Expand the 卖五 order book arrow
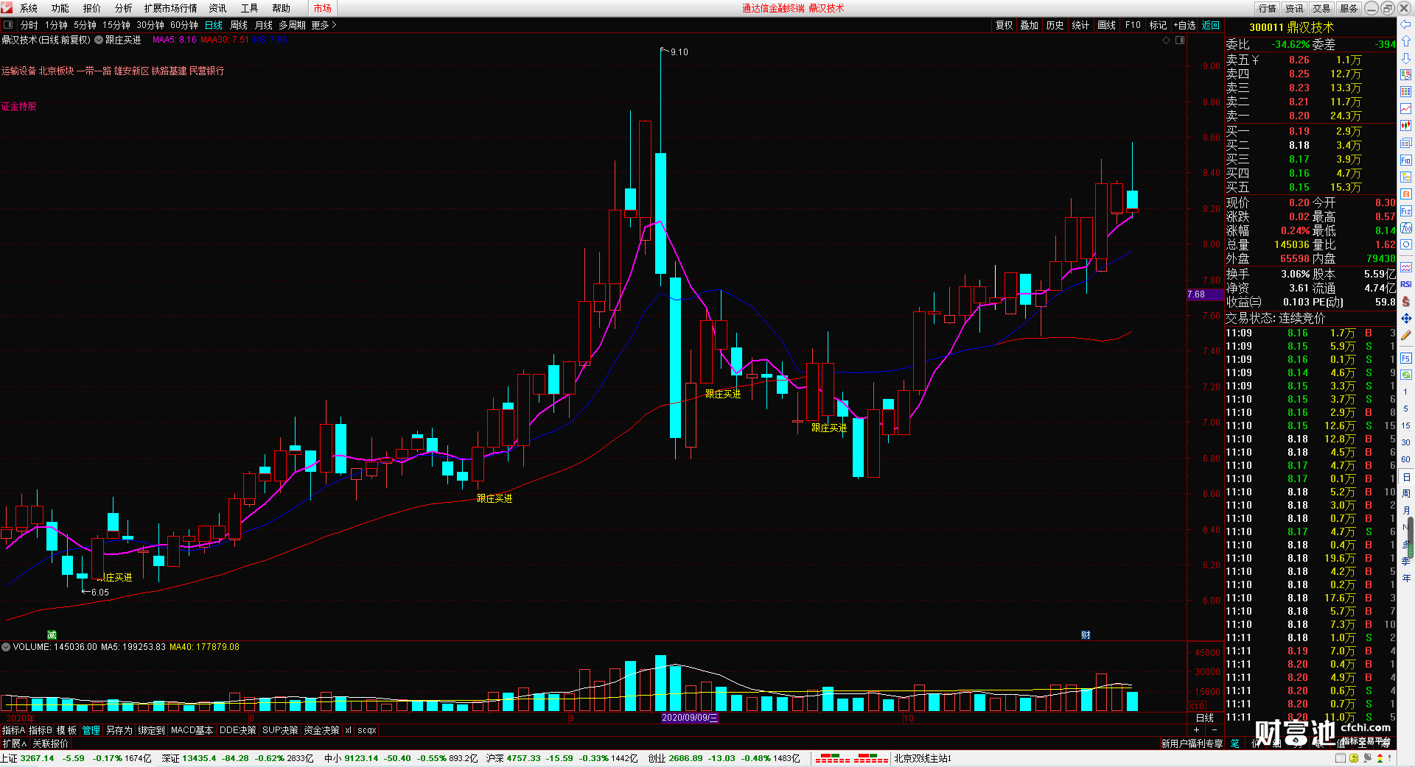The height and width of the screenshot is (767, 1415). point(1255,60)
